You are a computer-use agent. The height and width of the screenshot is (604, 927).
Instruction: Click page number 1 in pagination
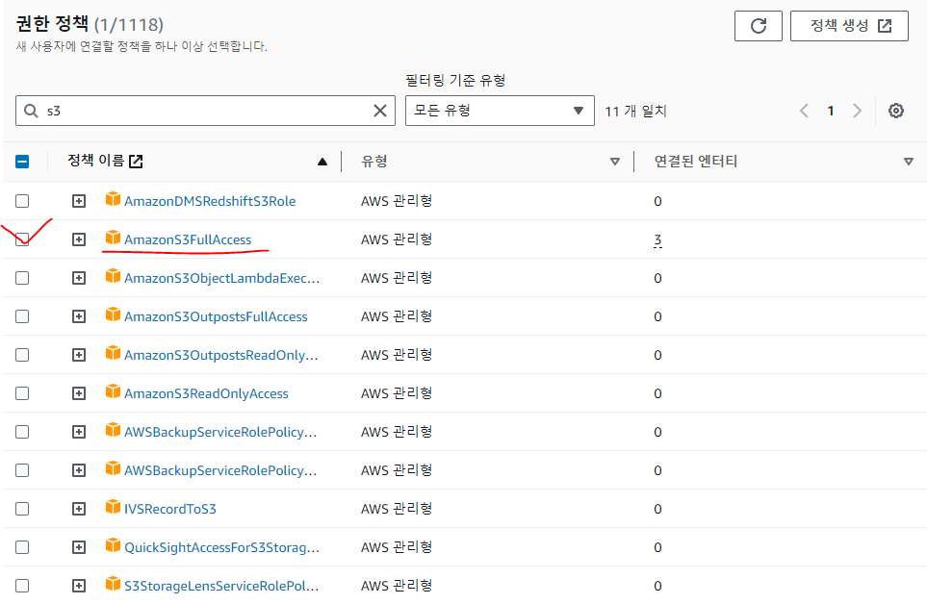coord(831,111)
